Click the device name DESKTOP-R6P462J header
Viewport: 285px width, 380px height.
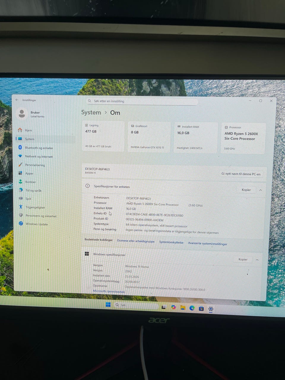[x=97, y=169]
